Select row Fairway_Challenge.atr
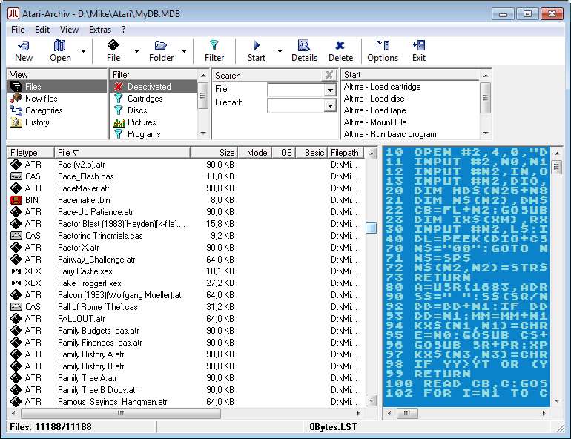This screenshot has width=571, height=439. click(x=185, y=260)
